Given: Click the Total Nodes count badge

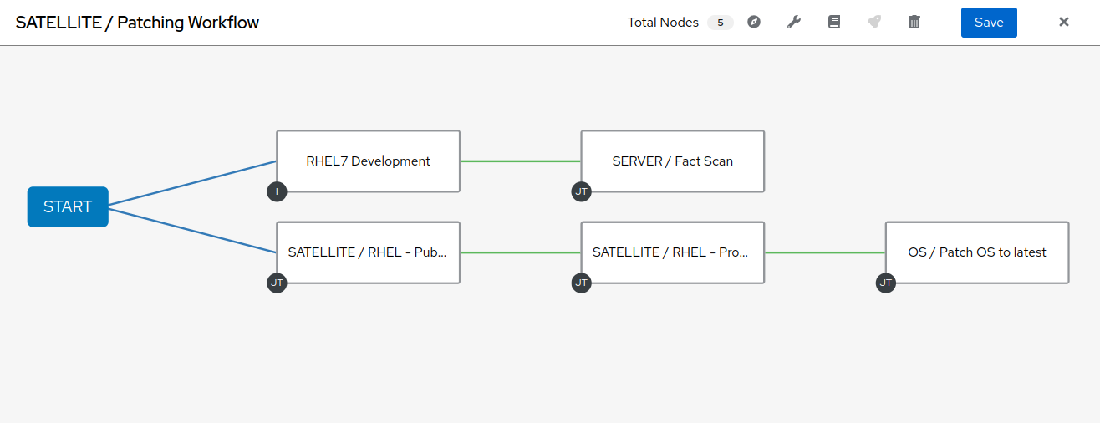Looking at the screenshot, I should pos(721,23).
